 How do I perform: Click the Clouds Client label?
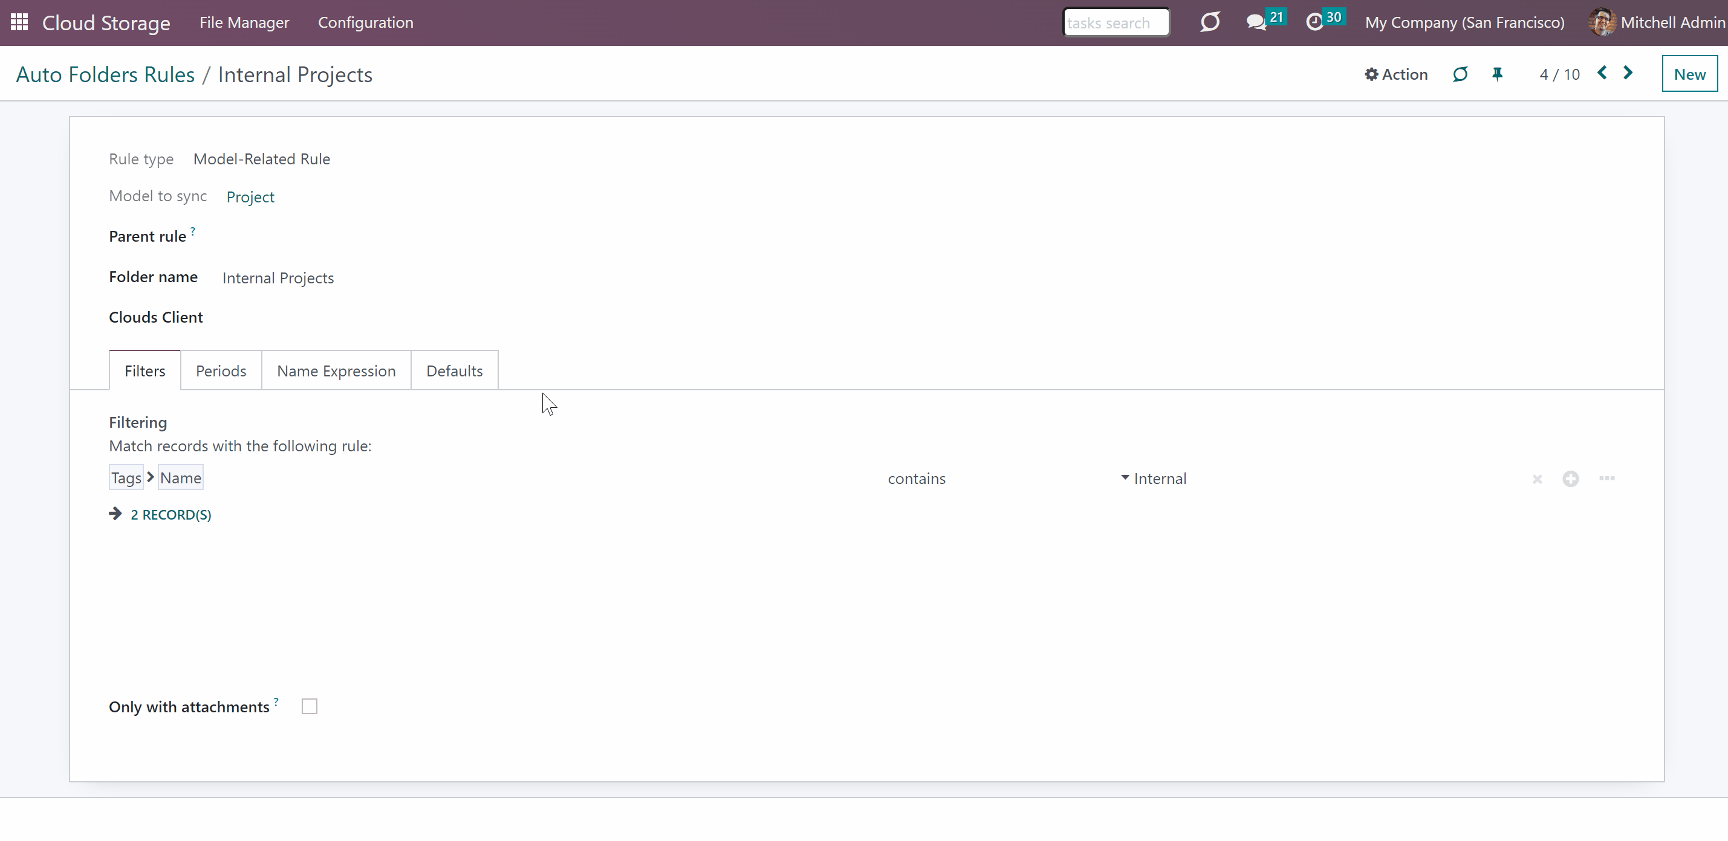pos(155,317)
